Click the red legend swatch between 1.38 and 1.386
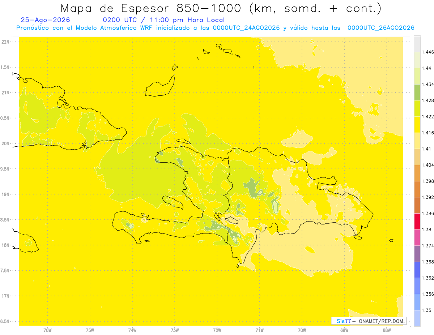 pos(417,222)
